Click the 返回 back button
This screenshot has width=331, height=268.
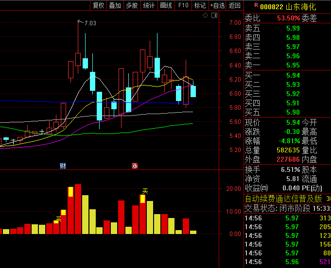pyautogui.click(x=235, y=5)
